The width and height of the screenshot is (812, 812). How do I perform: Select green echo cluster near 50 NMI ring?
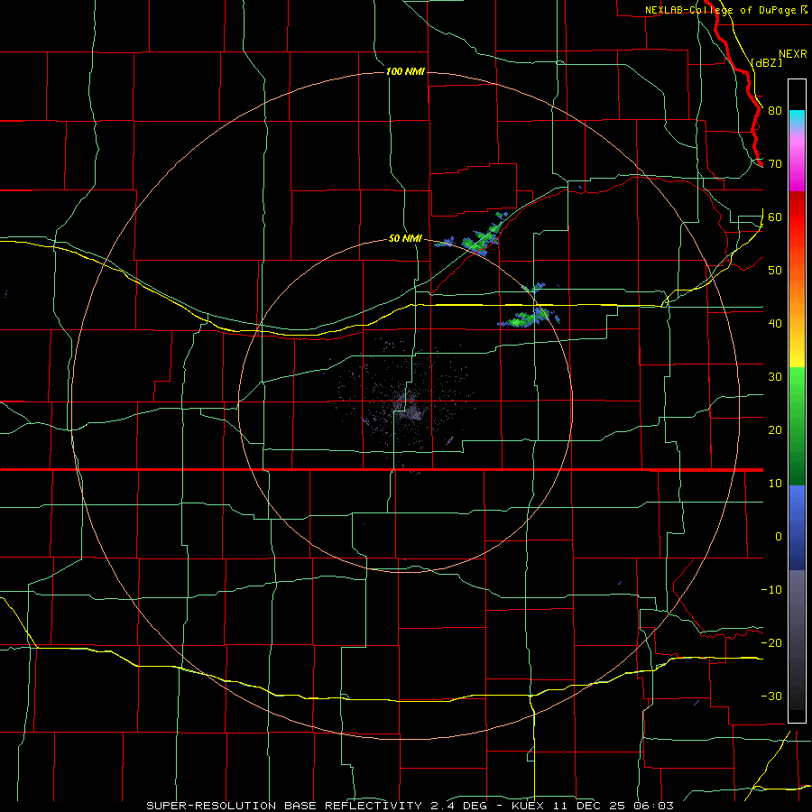(x=481, y=239)
